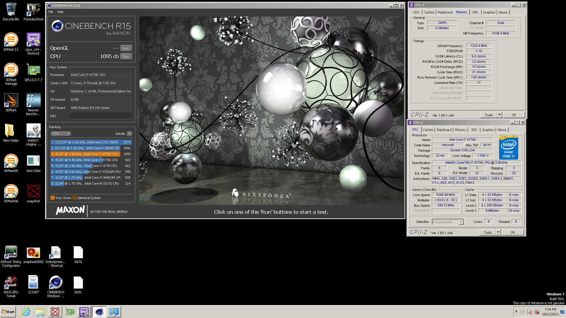Open Memory tab in lower CPU-Z
This screenshot has height=318, width=566.
pyautogui.click(x=460, y=130)
